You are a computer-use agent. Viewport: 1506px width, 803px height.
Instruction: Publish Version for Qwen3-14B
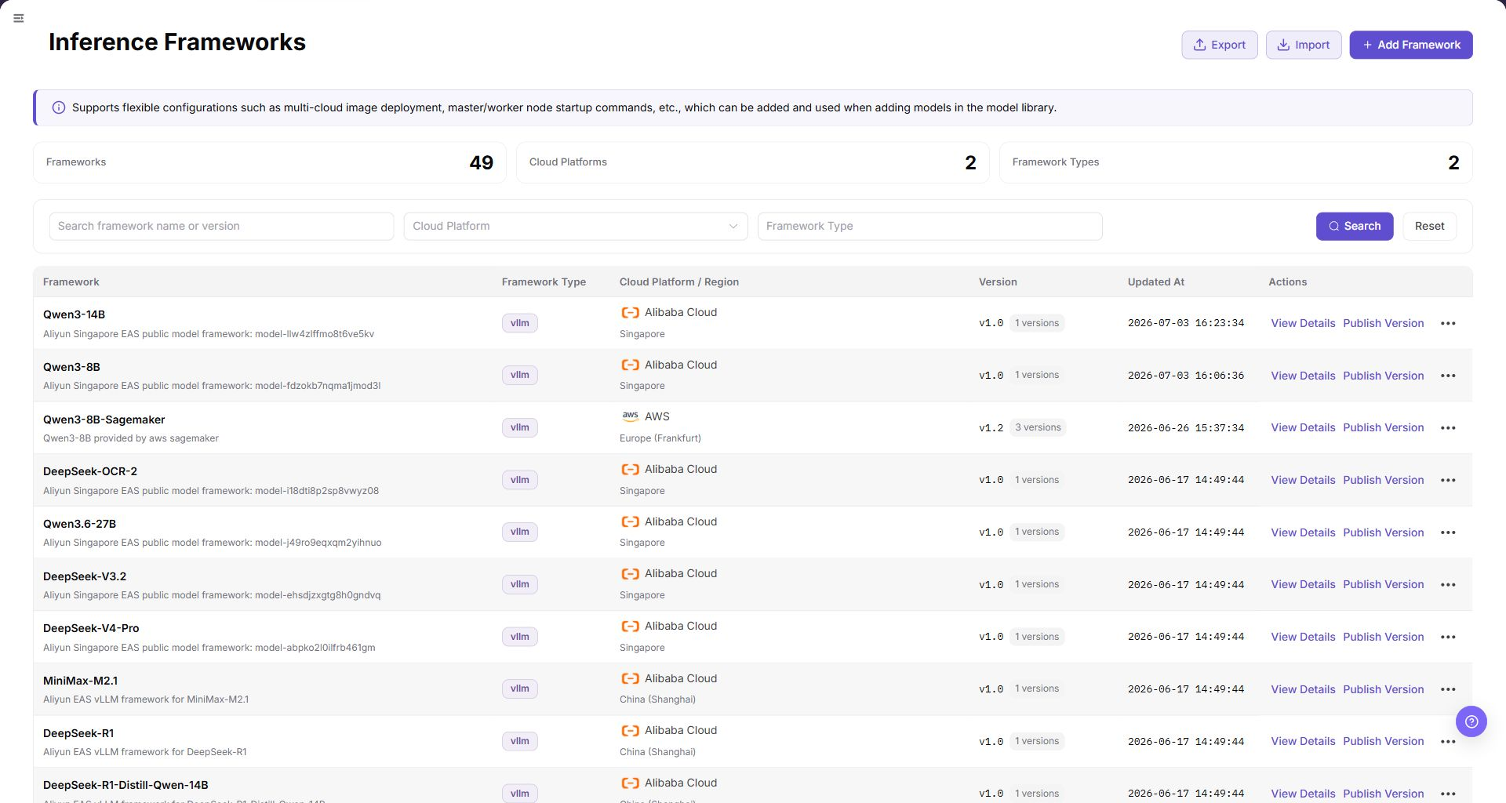click(1383, 323)
